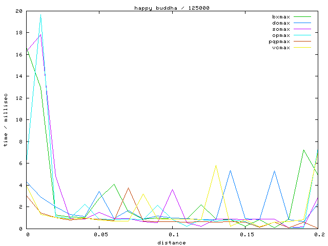Click the 0.05 x-axis tick label

coord(100,234)
